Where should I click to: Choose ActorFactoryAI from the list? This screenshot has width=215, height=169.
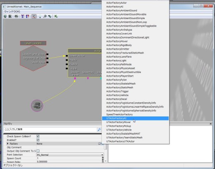pyautogui.click(x=135, y=7)
